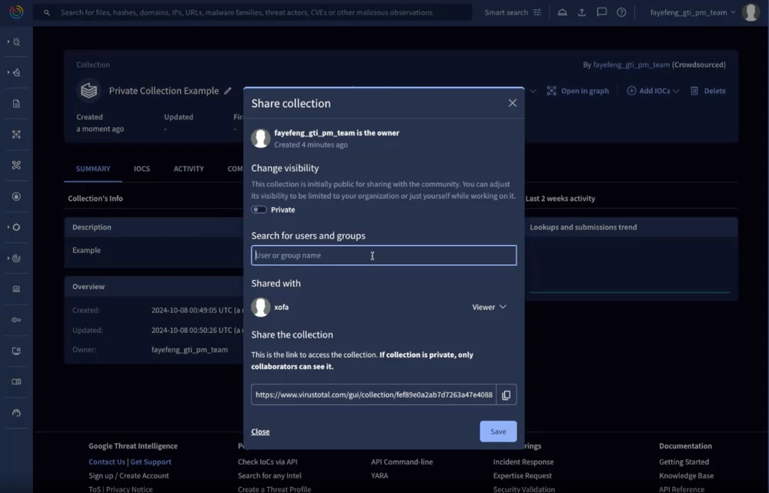This screenshot has height=493, width=769.
Task: Click the notifications bell icon
Action: pos(562,12)
